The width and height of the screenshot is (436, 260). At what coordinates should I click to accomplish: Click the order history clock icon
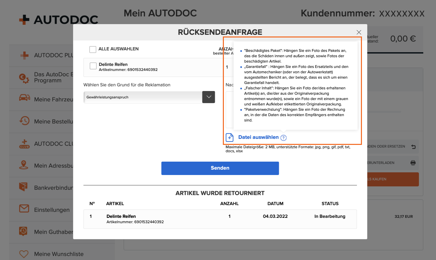tap(24, 121)
